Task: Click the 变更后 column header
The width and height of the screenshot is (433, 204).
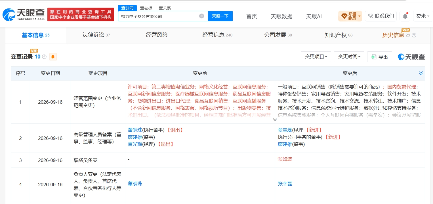Action: (350, 73)
